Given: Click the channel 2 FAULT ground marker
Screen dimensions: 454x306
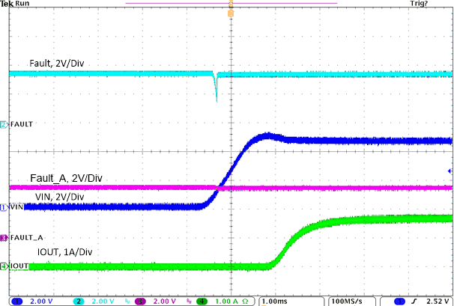Looking at the screenshot, I should tap(4, 123).
